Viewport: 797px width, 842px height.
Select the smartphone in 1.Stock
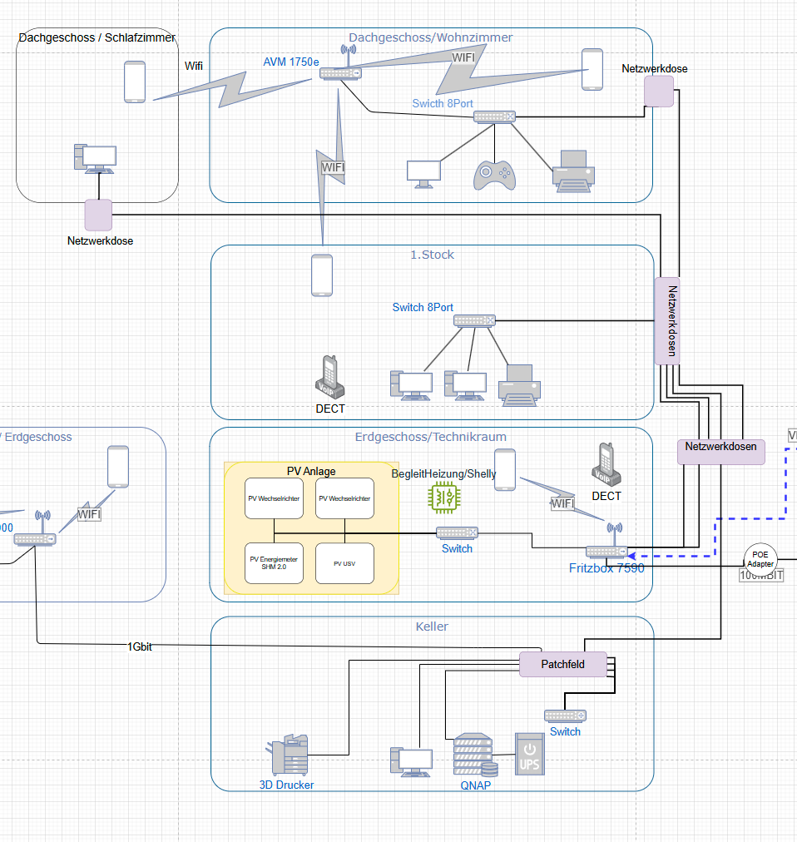[x=322, y=275]
